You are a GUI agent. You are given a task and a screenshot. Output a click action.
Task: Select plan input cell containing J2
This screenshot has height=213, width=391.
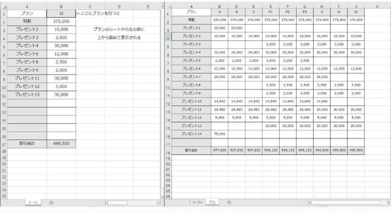coord(61,14)
